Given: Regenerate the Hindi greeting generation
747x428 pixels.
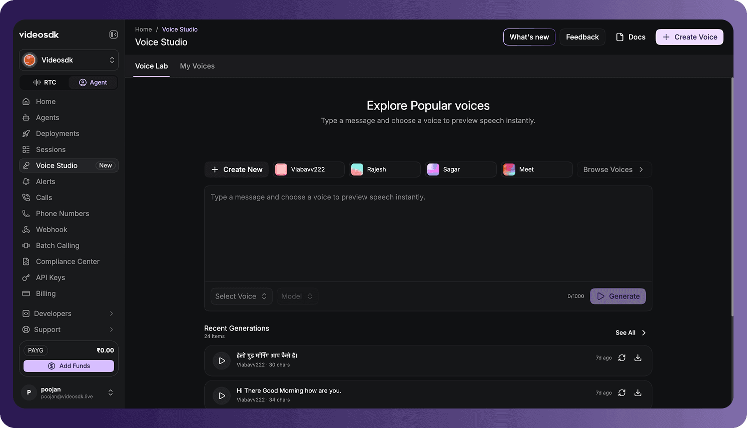Looking at the screenshot, I should pos(622,357).
